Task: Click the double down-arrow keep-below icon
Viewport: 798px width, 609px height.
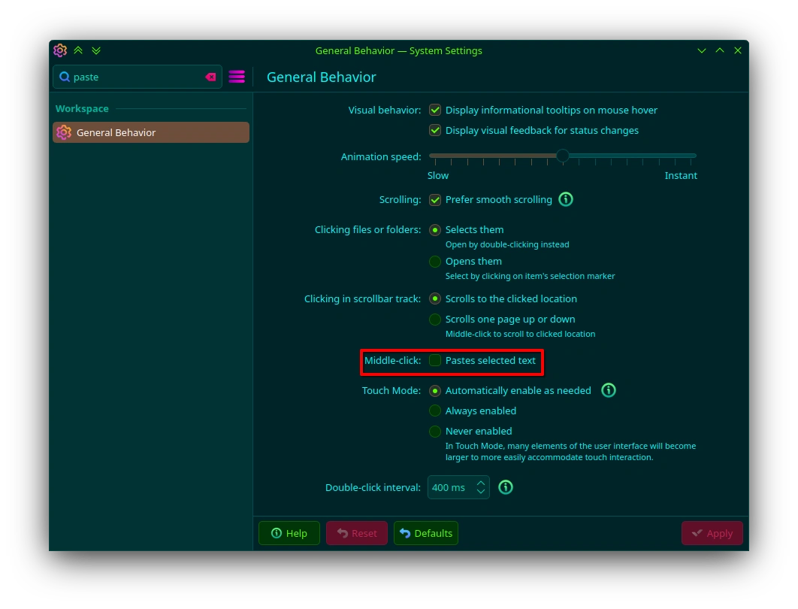Action: click(x=96, y=50)
